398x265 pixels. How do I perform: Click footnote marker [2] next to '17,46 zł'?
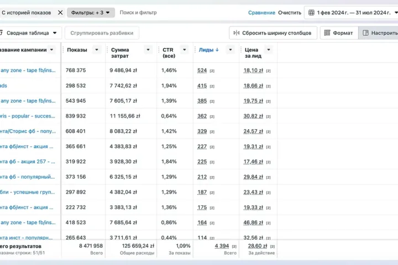point(268,162)
